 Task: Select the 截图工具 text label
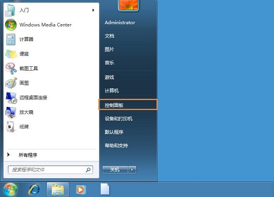(x=29, y=68)
